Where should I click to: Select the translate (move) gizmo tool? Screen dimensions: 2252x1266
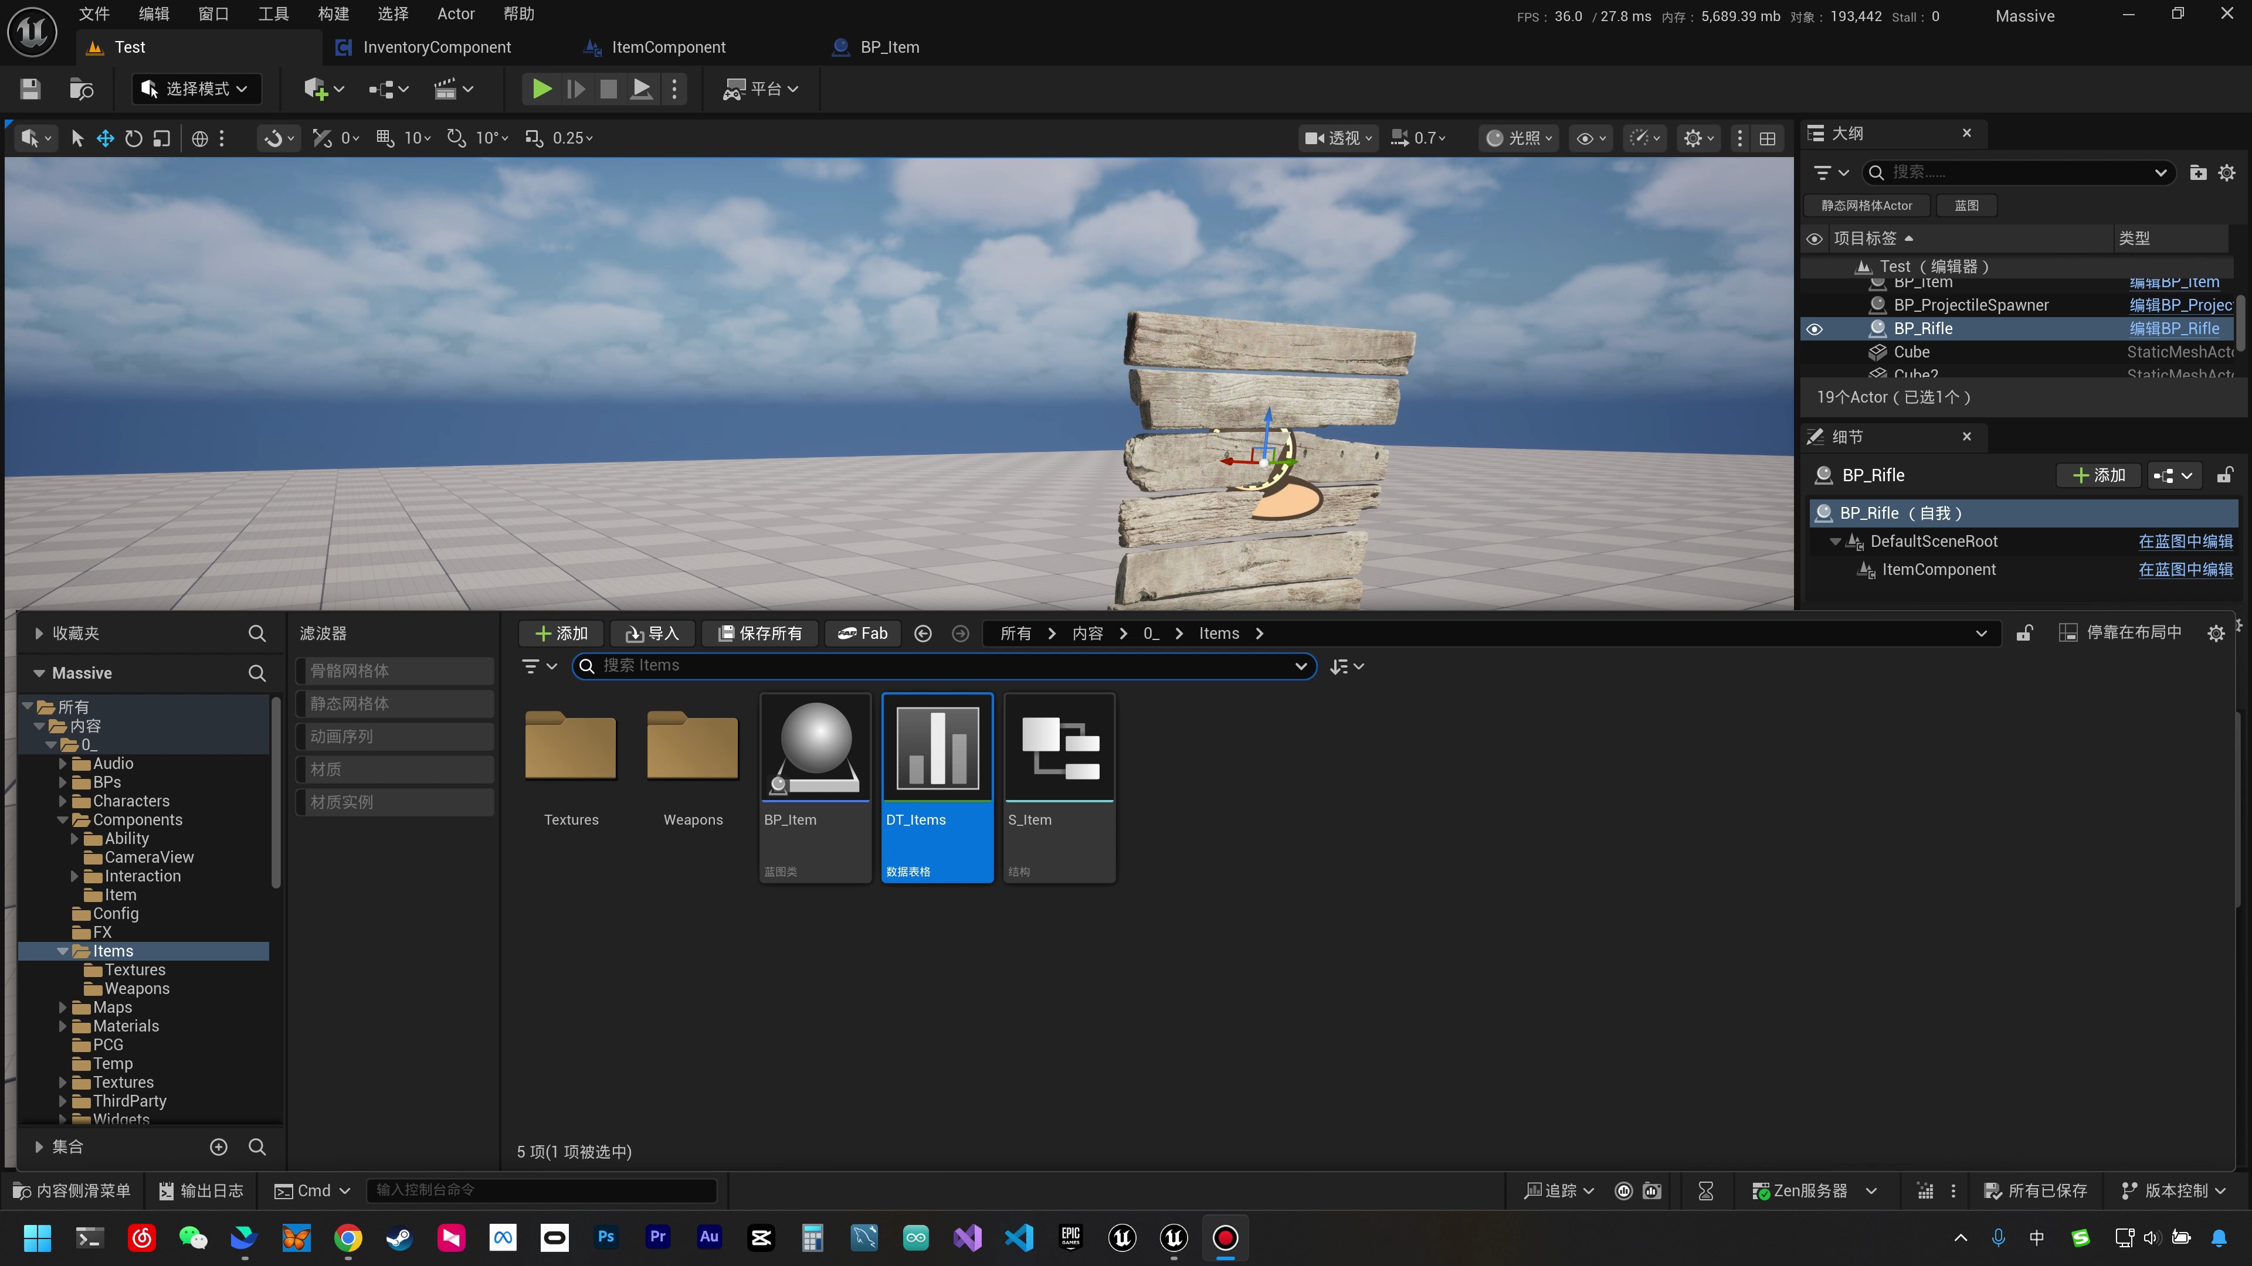[105, 138]
